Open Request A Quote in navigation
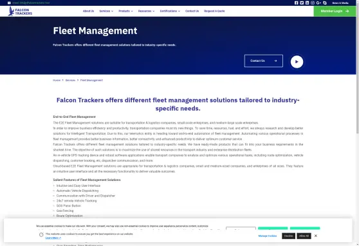359x246 pixels. click(x=214, y=11)
